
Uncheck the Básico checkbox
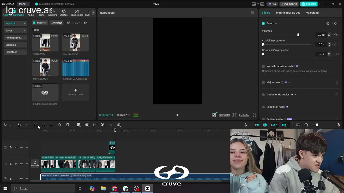tap(263, 24)
